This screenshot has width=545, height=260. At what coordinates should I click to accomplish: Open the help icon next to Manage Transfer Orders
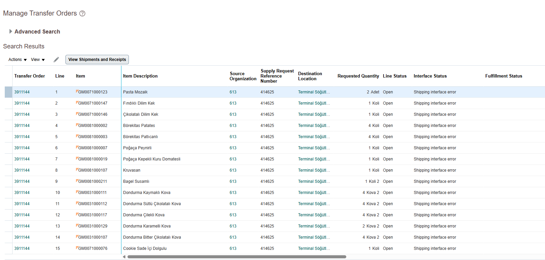tap(82, 14)
